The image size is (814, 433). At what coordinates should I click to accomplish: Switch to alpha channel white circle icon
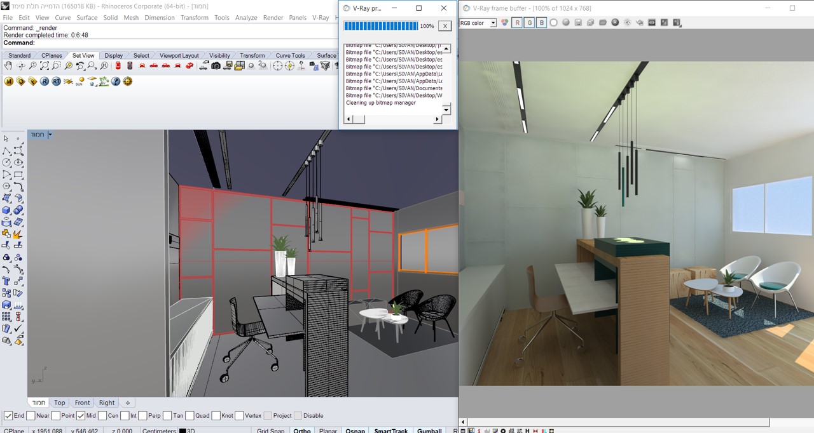click(553, 23)
